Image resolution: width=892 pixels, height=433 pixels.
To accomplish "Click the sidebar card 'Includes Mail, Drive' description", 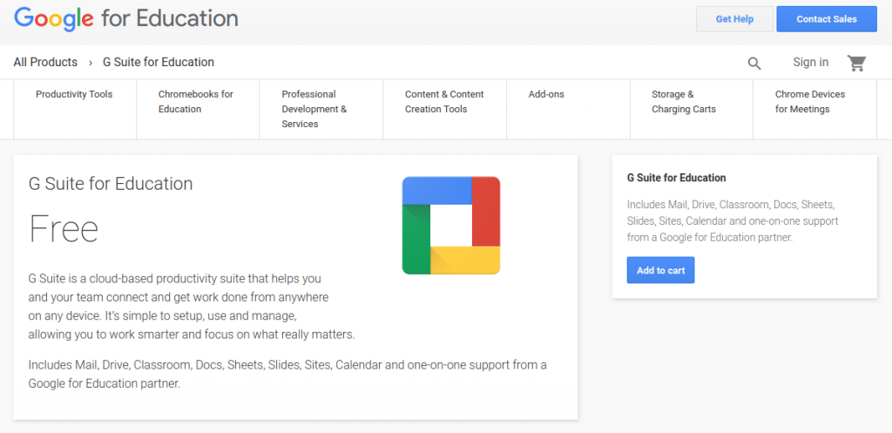I will (x=733, y=220).
